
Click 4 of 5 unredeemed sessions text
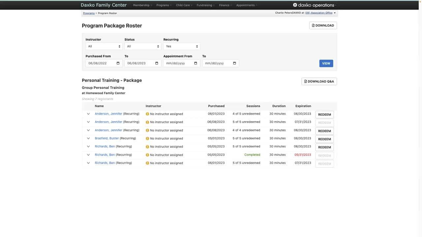coord(246,114)
